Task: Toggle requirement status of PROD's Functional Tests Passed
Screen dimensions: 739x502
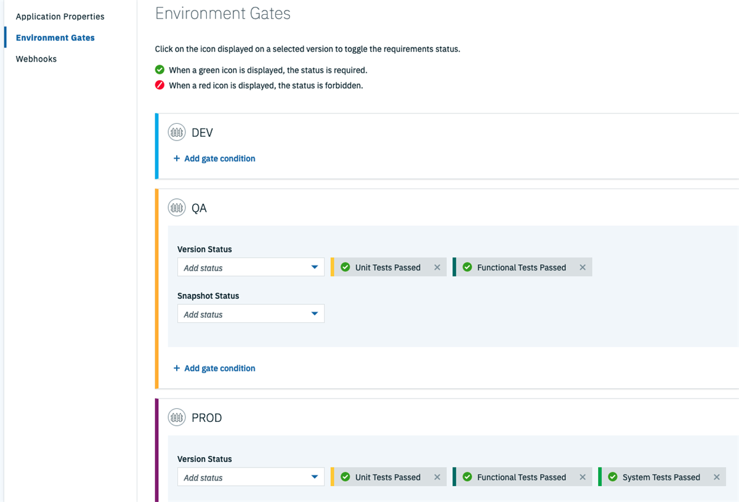Action: (x=467, y=477)
